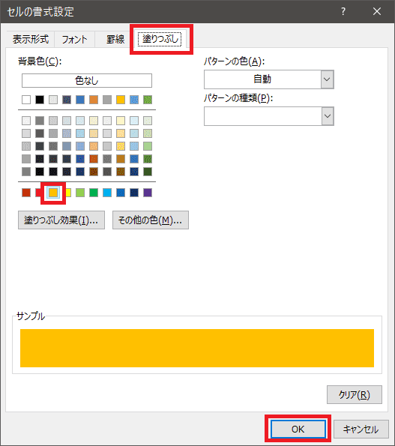Pick the blue standard color swatch
395x446 pixels.
pyautogui.click(x=121, y=193)
